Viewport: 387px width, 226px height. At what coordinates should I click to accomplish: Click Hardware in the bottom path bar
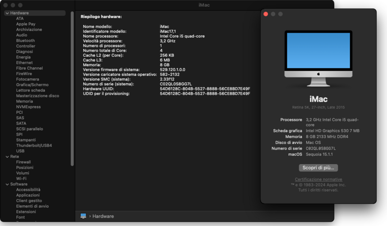(x=103, y=216)
